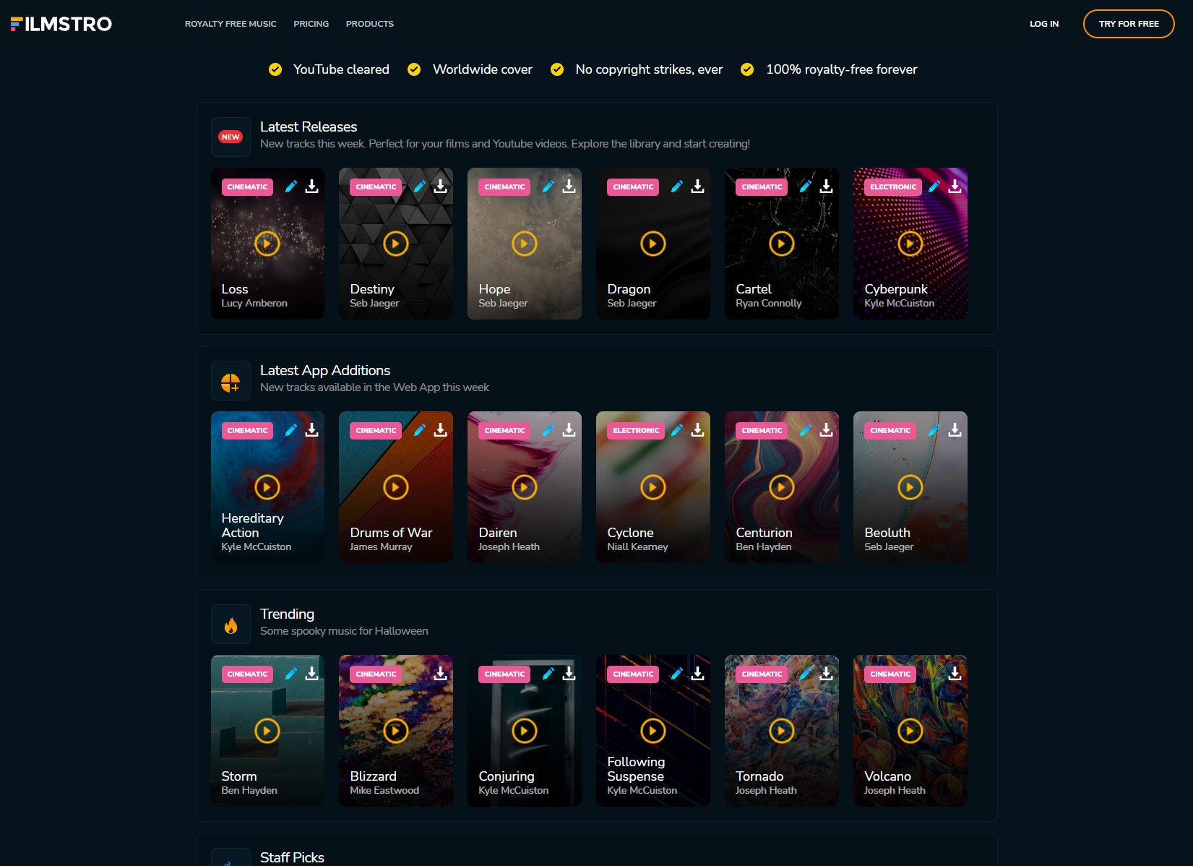The width and height of the screenshot is (1193, 866).
Task: Download the Drums of War track
Action: [440, 430]
